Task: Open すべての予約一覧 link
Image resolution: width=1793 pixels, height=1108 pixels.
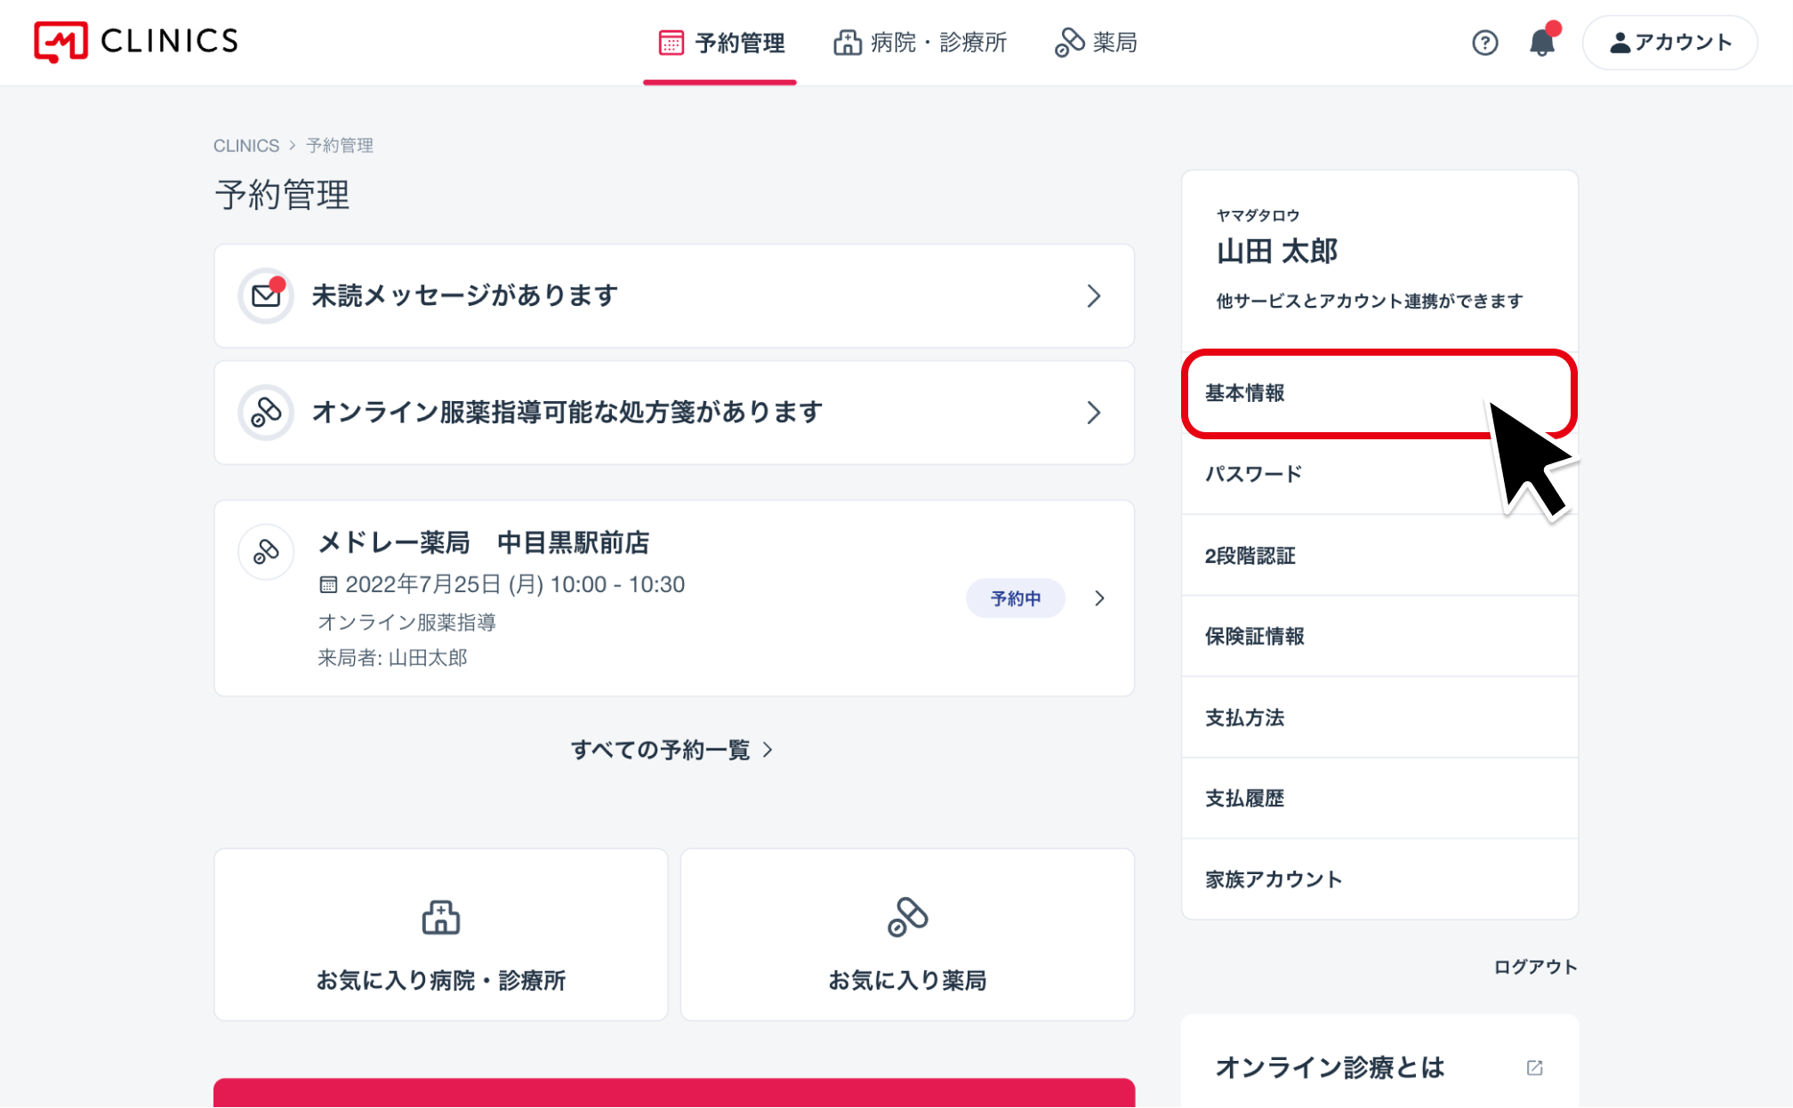Action: coord(672,751)
